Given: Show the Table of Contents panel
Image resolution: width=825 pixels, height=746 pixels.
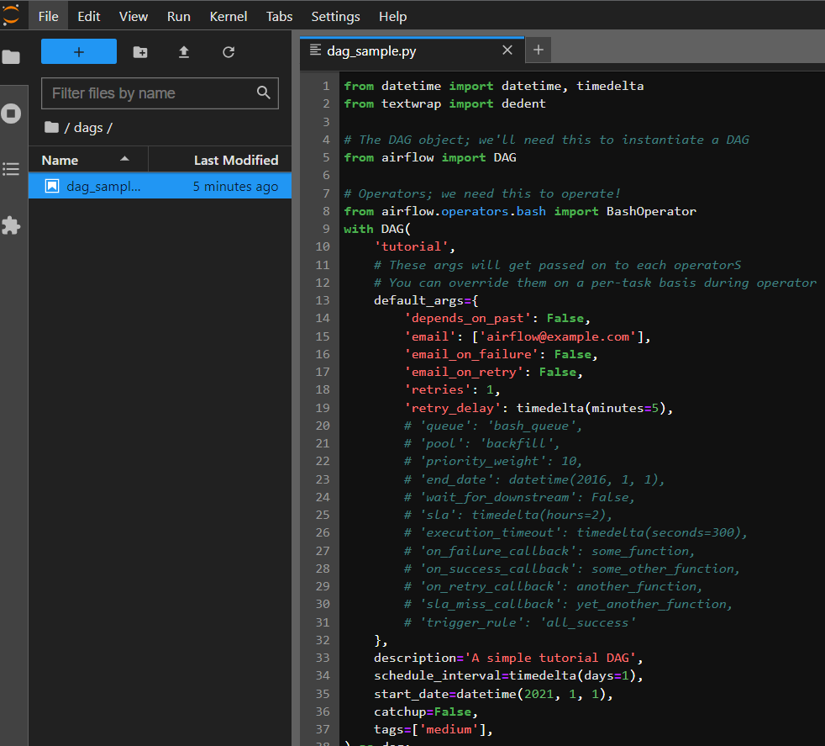Looking at the screenshot, I should click(x=11, y=169).
